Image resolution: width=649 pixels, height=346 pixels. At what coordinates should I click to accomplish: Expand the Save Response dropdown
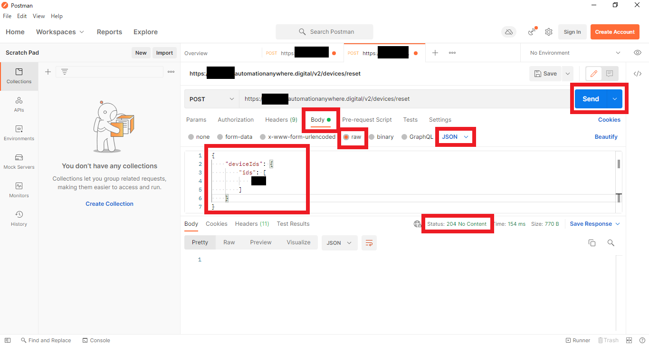[595, 224]
